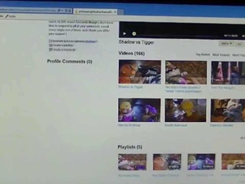Viewport: 245px width, 184px height.
Task: Click the embed code button beside Add to
Action: 239,44
